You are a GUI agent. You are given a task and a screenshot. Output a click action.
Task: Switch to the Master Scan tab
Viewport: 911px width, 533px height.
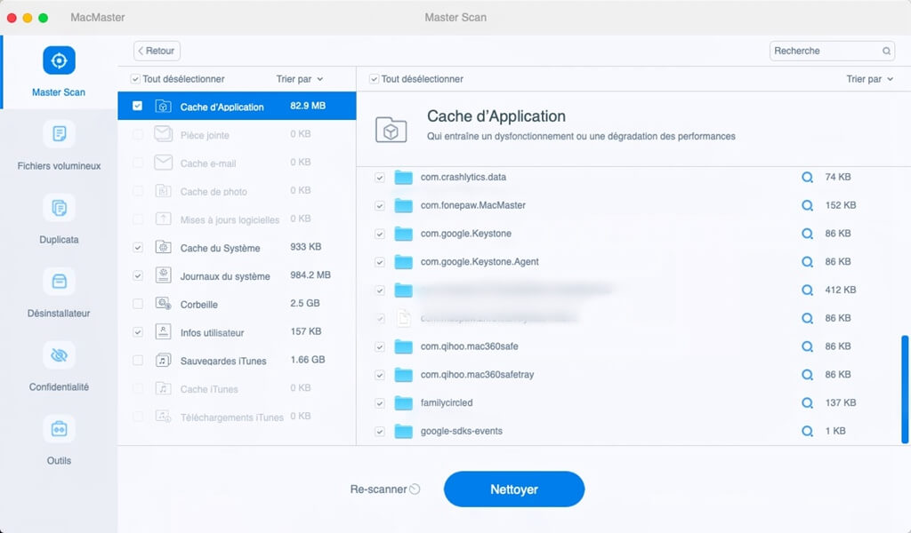pos(59,71)
